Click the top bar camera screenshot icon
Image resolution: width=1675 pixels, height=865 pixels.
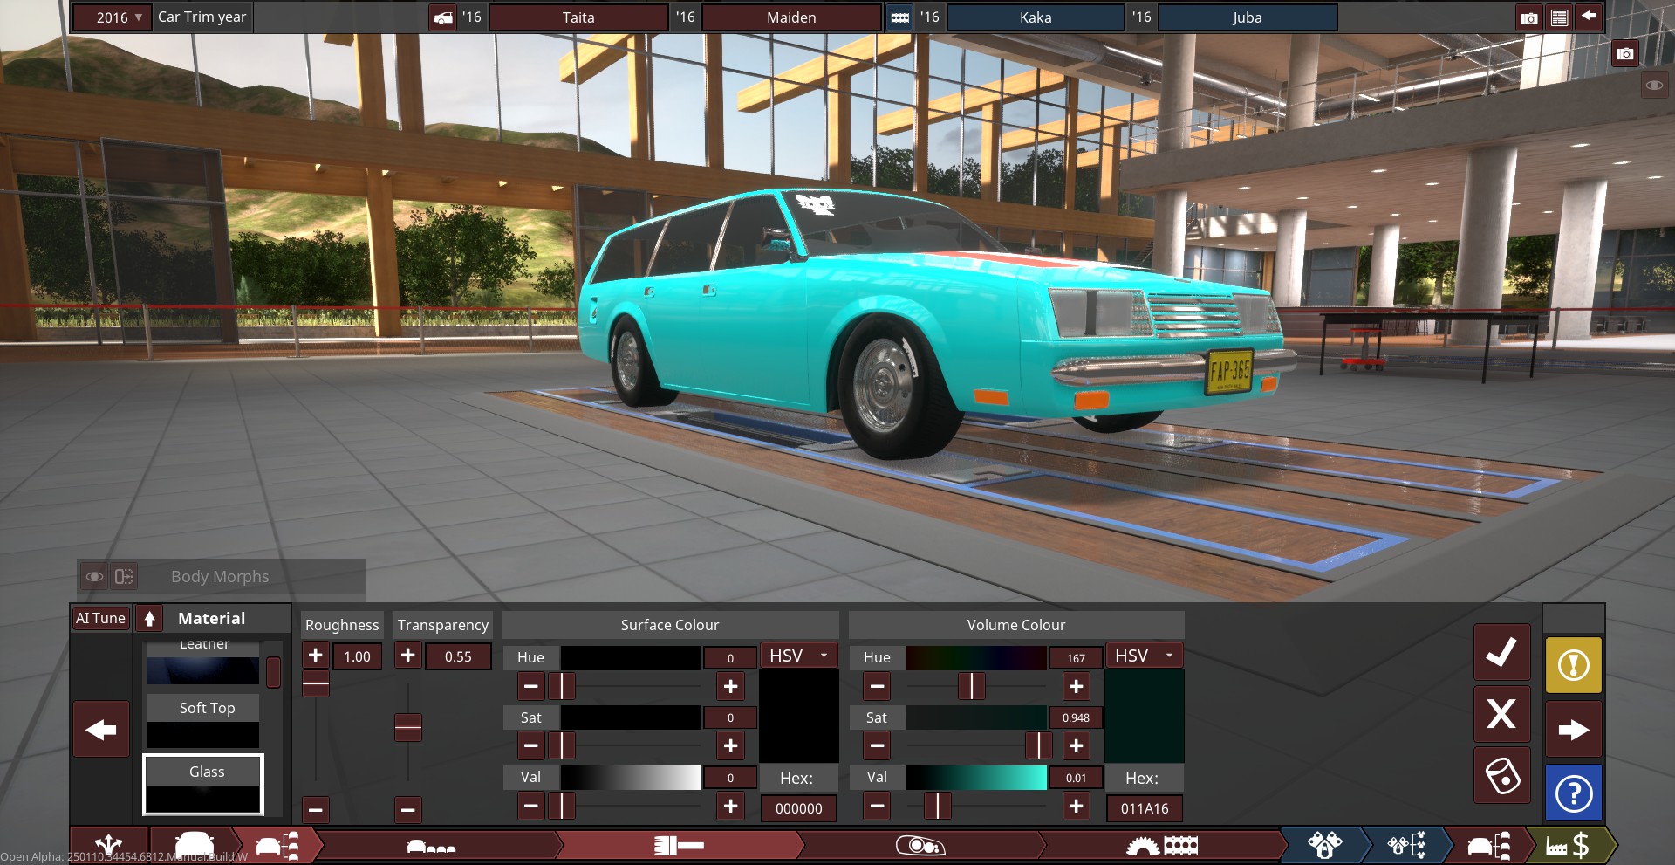1529,17
